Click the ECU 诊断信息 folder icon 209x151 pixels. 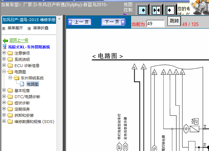click(10, 66)
